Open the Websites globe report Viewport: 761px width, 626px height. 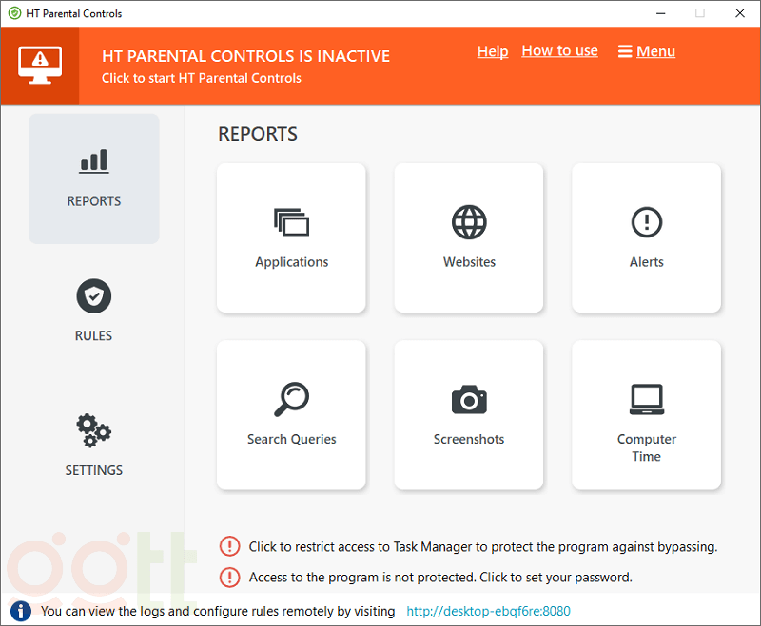pos(469,237)
